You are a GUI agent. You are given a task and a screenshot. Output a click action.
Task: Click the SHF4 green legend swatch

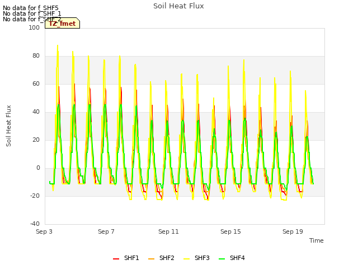tap(222, 259)
